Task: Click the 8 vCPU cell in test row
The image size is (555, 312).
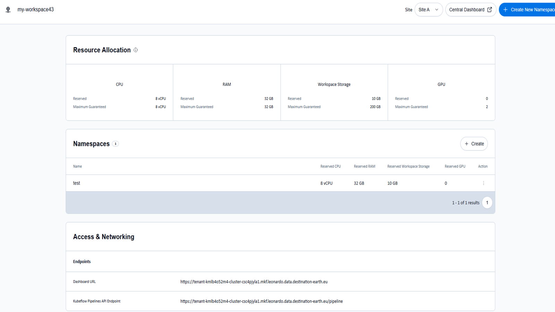Action: (326, 183)
